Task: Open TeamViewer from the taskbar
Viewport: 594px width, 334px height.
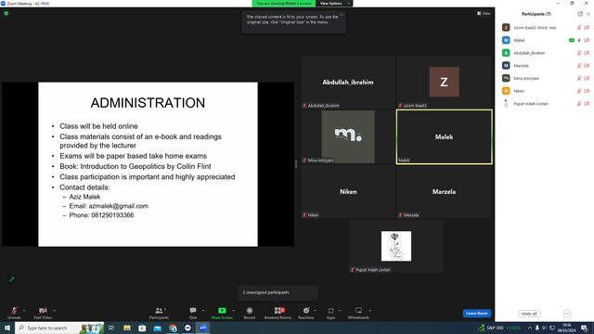Action: coord(187,328)
